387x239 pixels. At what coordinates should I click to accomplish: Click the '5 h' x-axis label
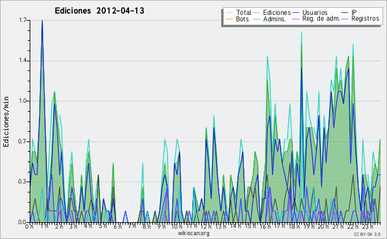point(103,226)
